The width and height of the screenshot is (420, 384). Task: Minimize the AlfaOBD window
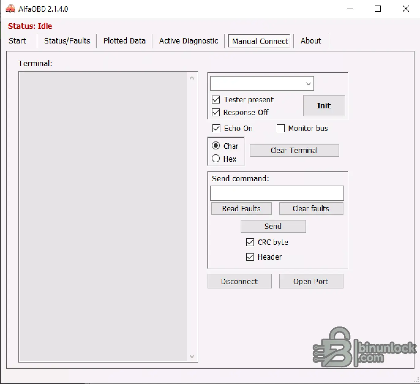[x=350, y=9]
